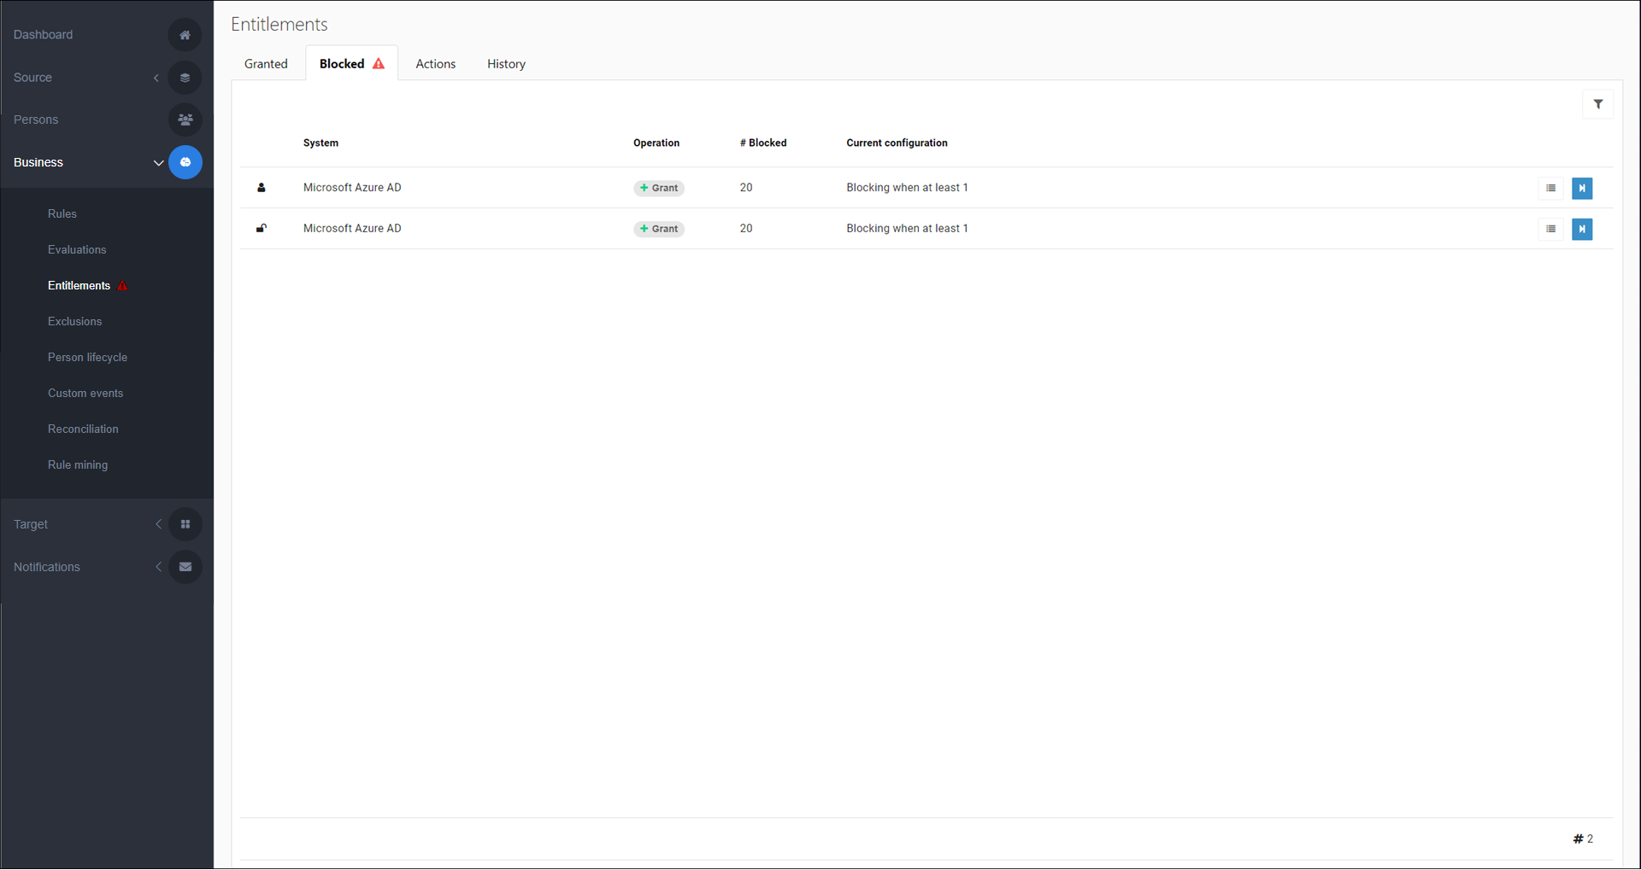Click the Dashboard home icon

[x=185, y=35]
